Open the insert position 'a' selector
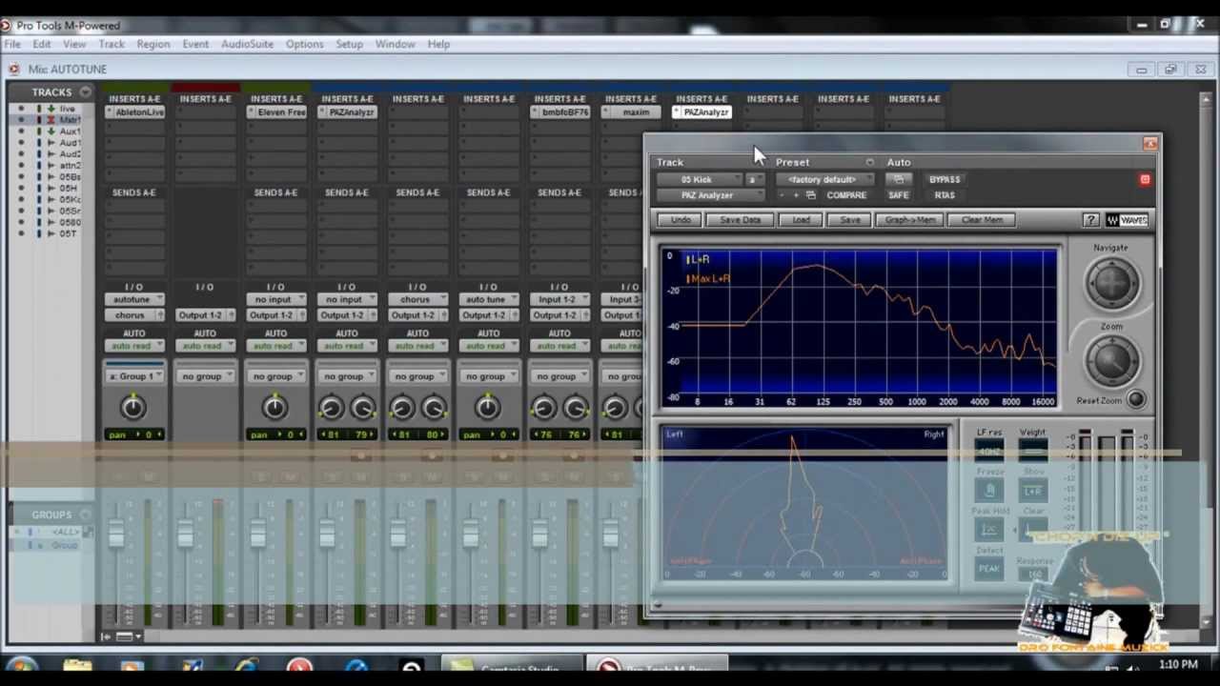Image resolution: width=1220 pixels, height=686 pixels. [x=755, y=179]
